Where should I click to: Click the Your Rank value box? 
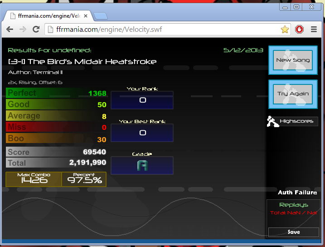point(142,100)
